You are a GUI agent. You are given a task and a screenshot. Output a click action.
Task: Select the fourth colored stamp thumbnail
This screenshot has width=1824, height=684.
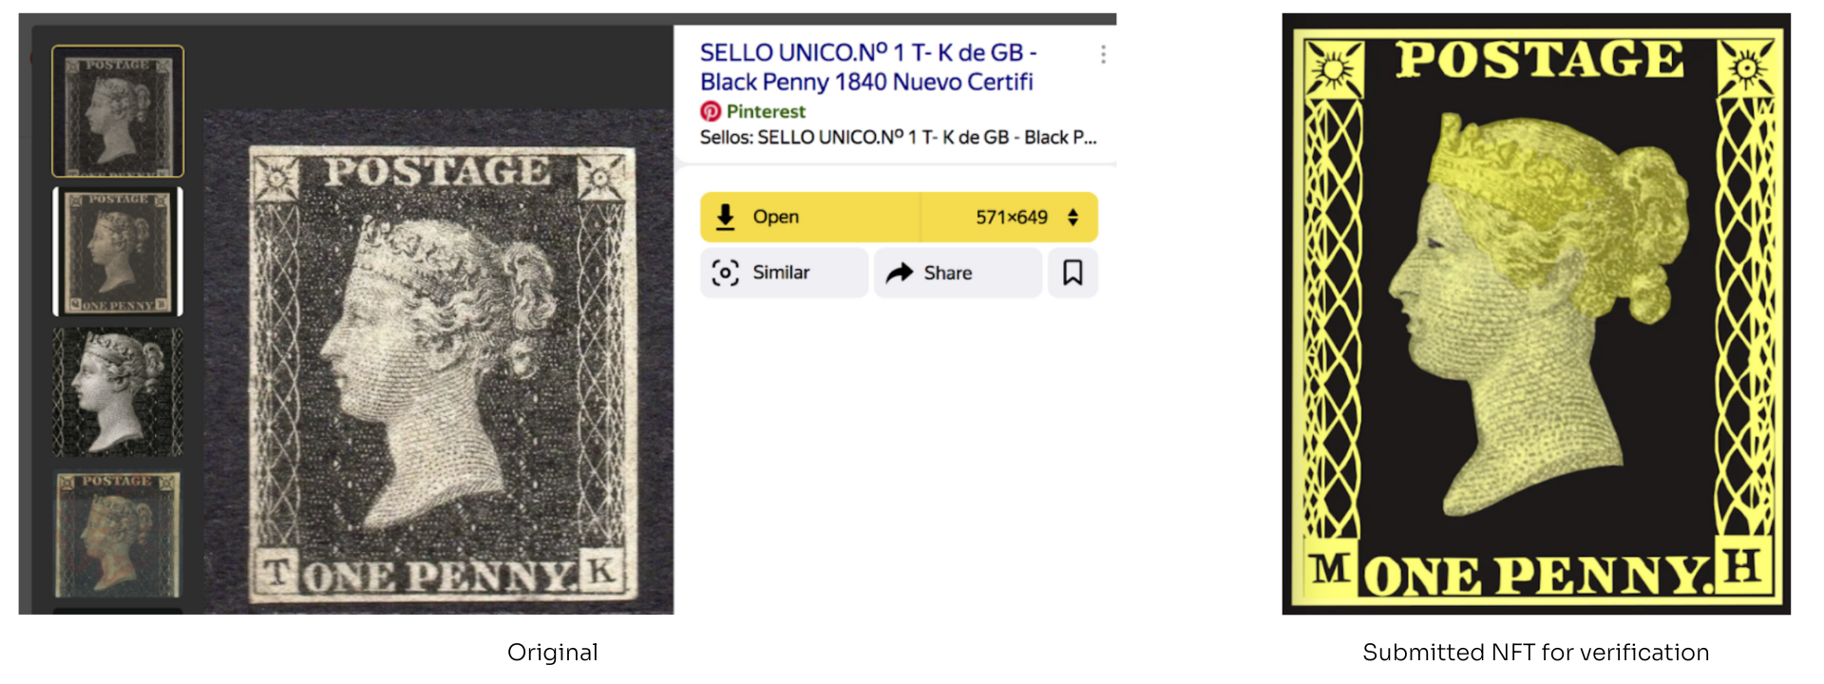click(x=118, y=535)
